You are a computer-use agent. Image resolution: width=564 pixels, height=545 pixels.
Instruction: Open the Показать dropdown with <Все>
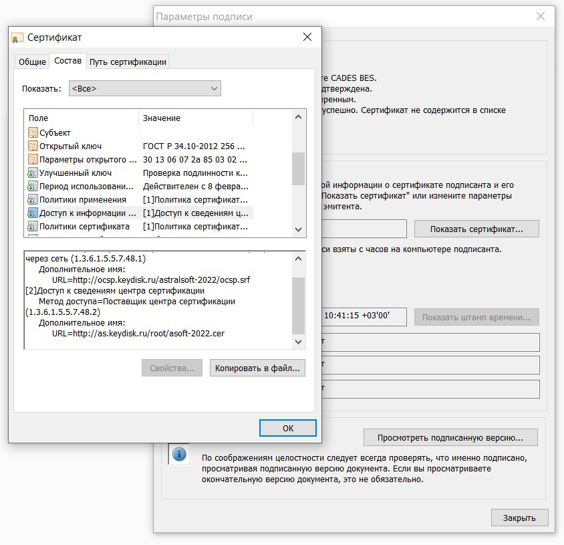pos(145,88)
